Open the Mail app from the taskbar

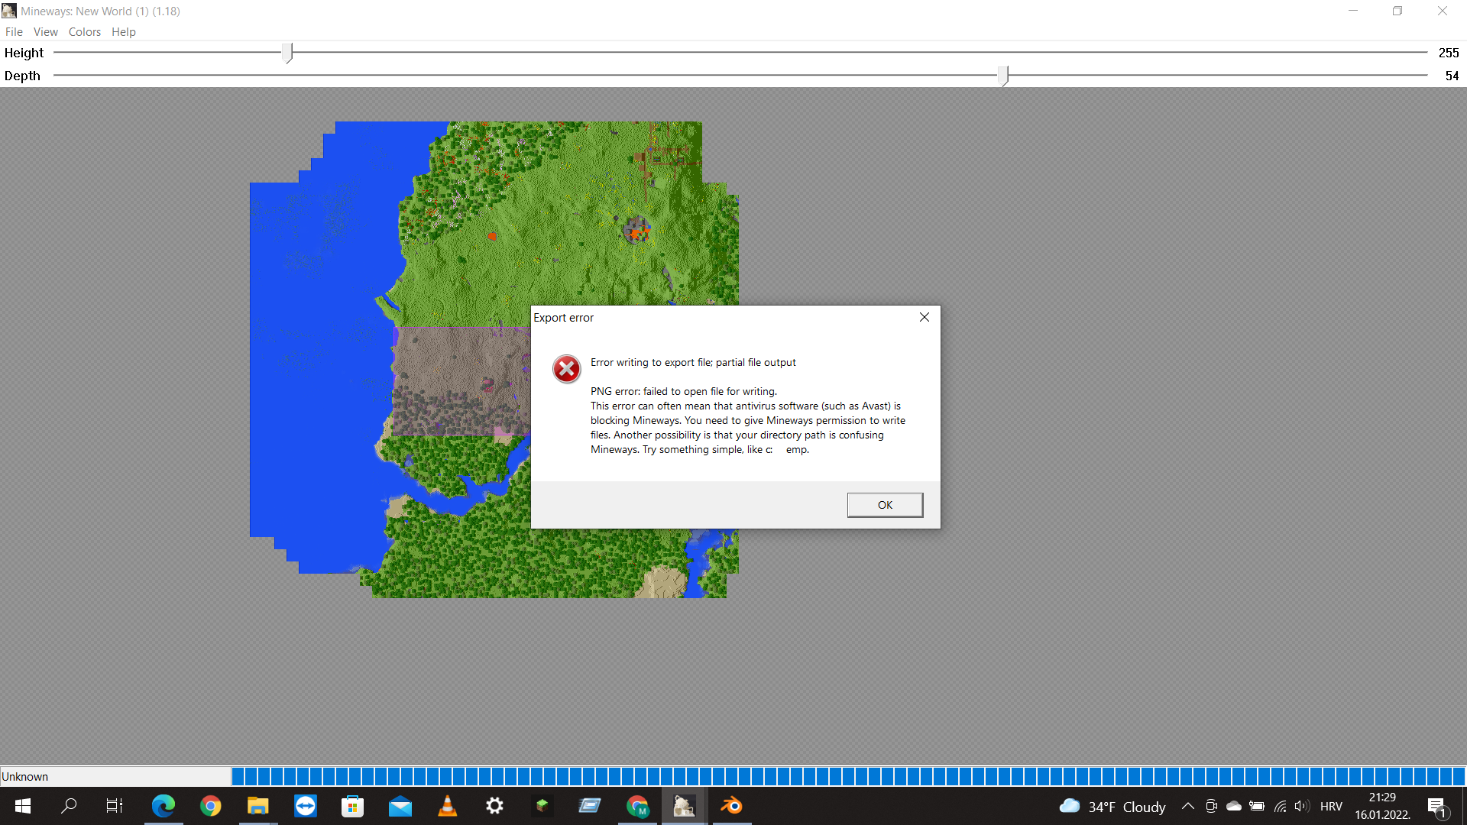coord(400,806)
